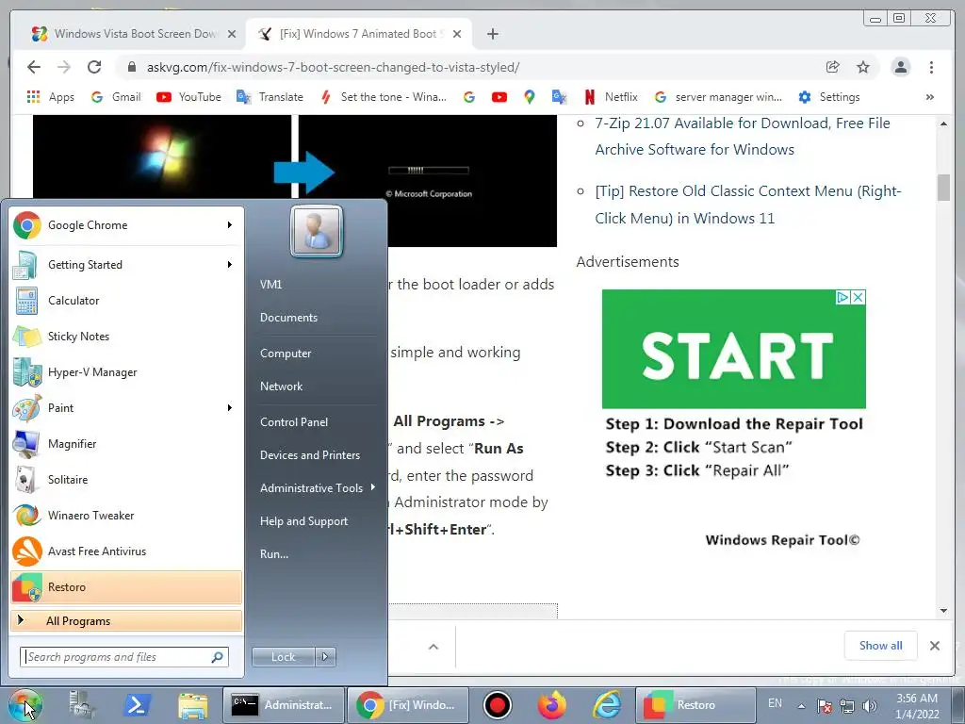
Task: Click the network tray icon
Action: [x=847, y=706]
